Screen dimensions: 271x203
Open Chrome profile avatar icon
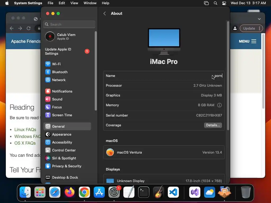tap(235, 29)
